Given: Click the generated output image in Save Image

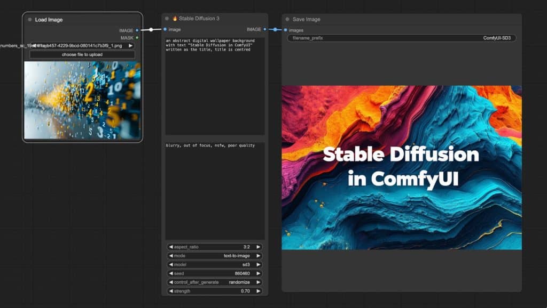Looking at the screenshot, I should point(402,168).
